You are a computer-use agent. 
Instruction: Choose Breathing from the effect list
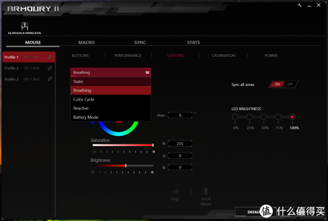tap(110, 90)
